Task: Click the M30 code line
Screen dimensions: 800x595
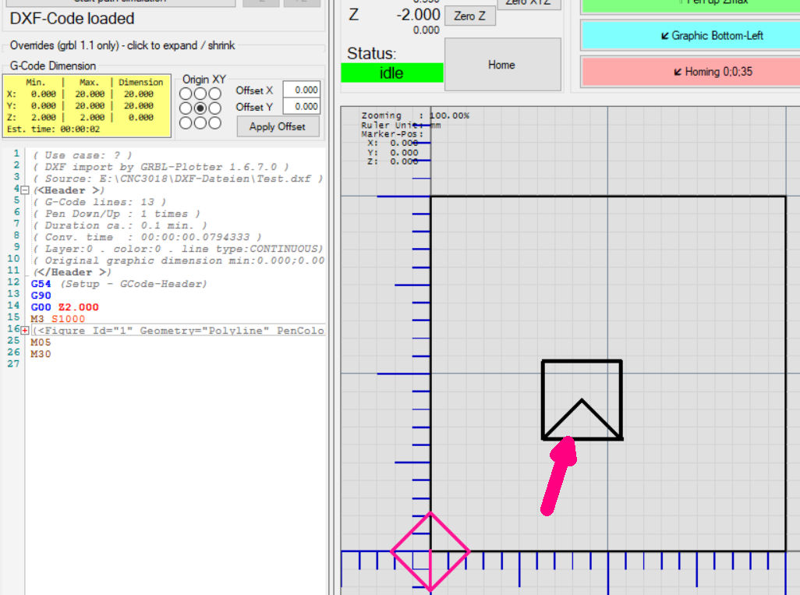Action: (x=41, y=354)
